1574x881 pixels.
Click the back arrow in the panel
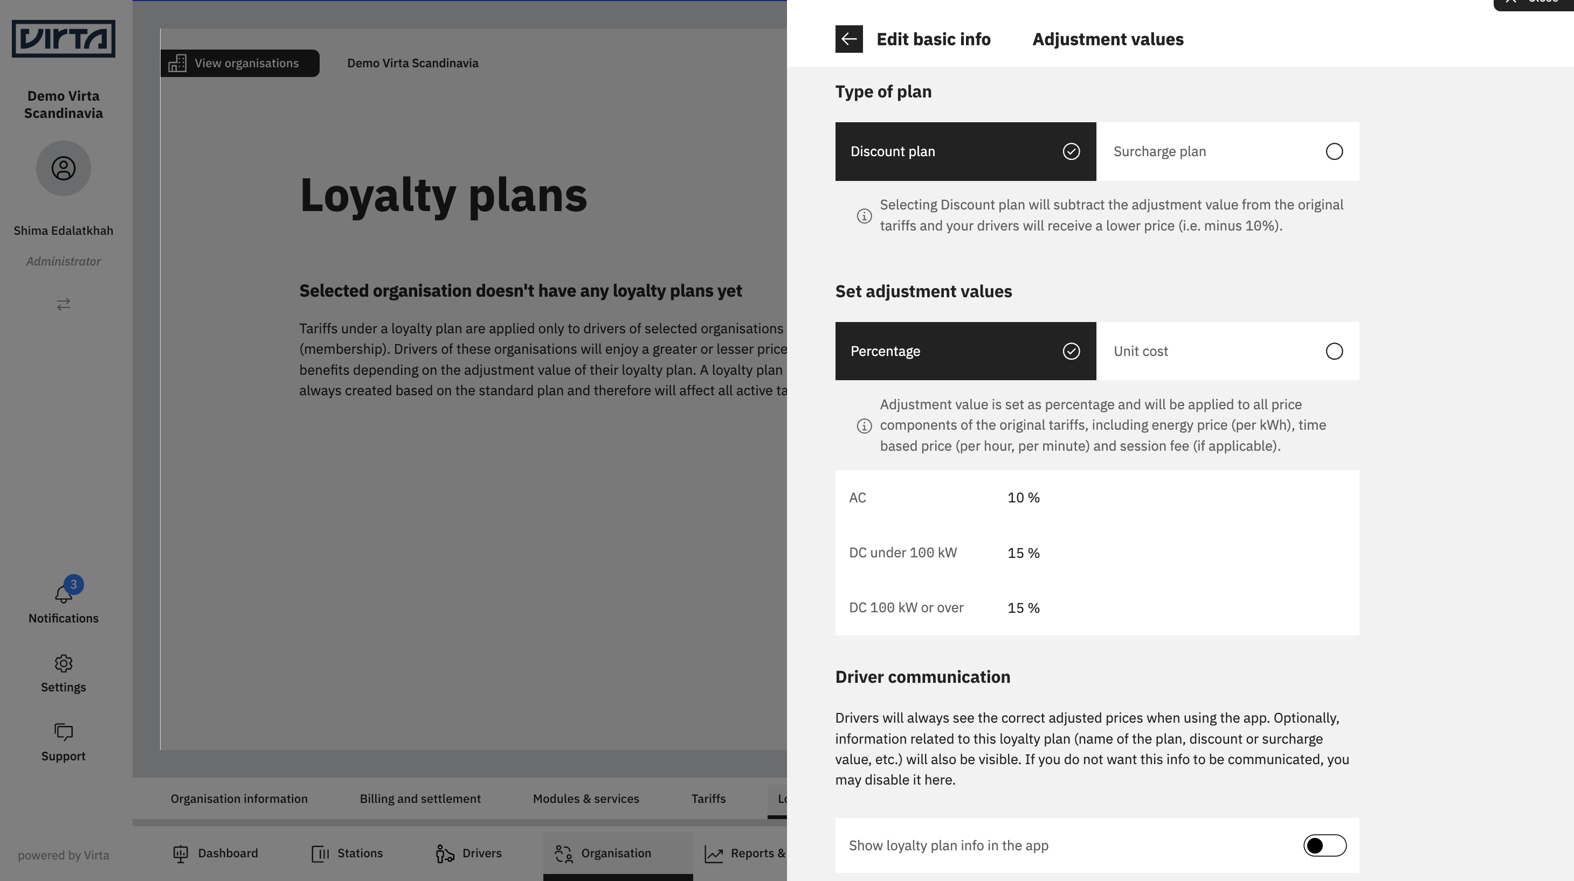point(848,38)
